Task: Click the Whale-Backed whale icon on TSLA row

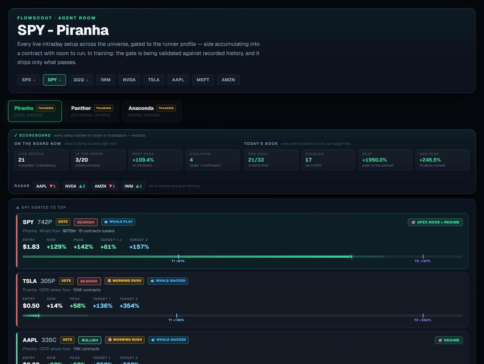Action: [152, 281]
